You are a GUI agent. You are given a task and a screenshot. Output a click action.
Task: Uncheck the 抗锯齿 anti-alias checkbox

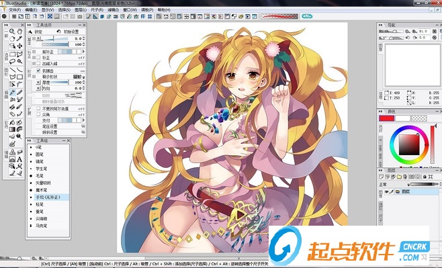[x=38, y=71]
